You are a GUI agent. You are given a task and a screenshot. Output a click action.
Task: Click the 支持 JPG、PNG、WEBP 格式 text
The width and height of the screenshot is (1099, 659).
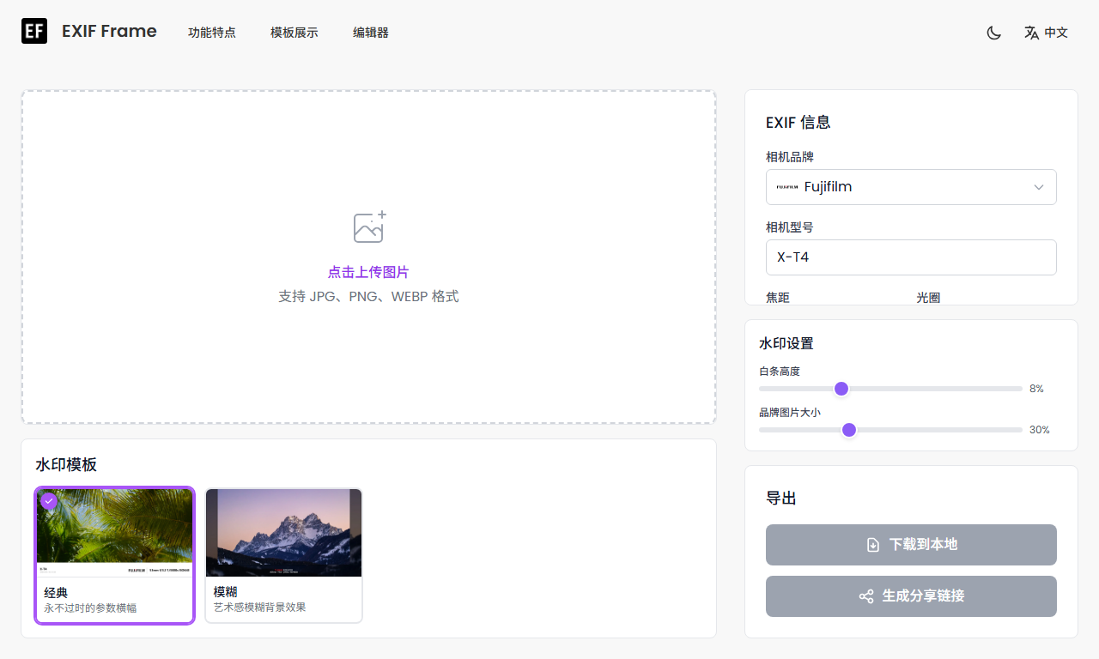click(368, 297)
